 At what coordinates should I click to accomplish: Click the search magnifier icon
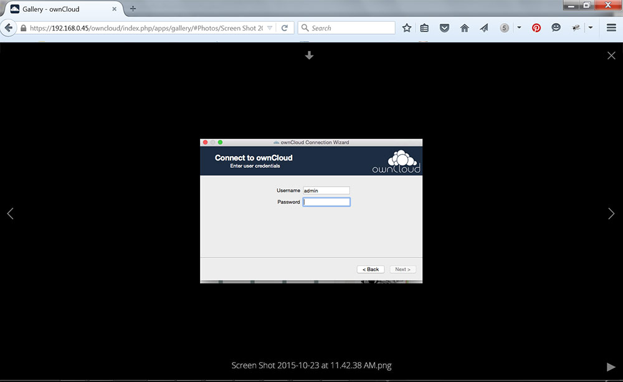coord(305,28)
